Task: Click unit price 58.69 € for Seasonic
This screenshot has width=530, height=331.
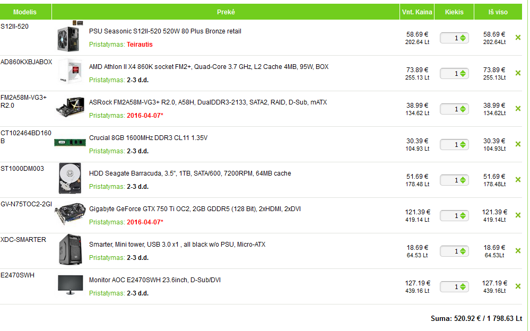Action: (x=417, y=34)
